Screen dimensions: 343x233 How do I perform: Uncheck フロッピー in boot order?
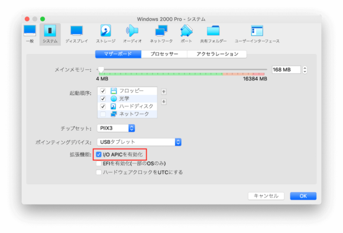click(x=103, y=91)
